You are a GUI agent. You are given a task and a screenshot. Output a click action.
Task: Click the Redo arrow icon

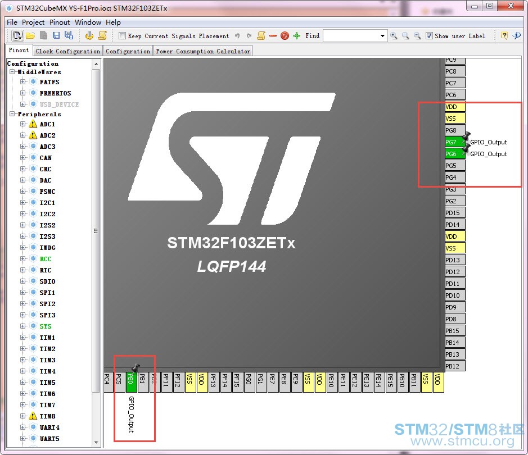pos(249,35)
